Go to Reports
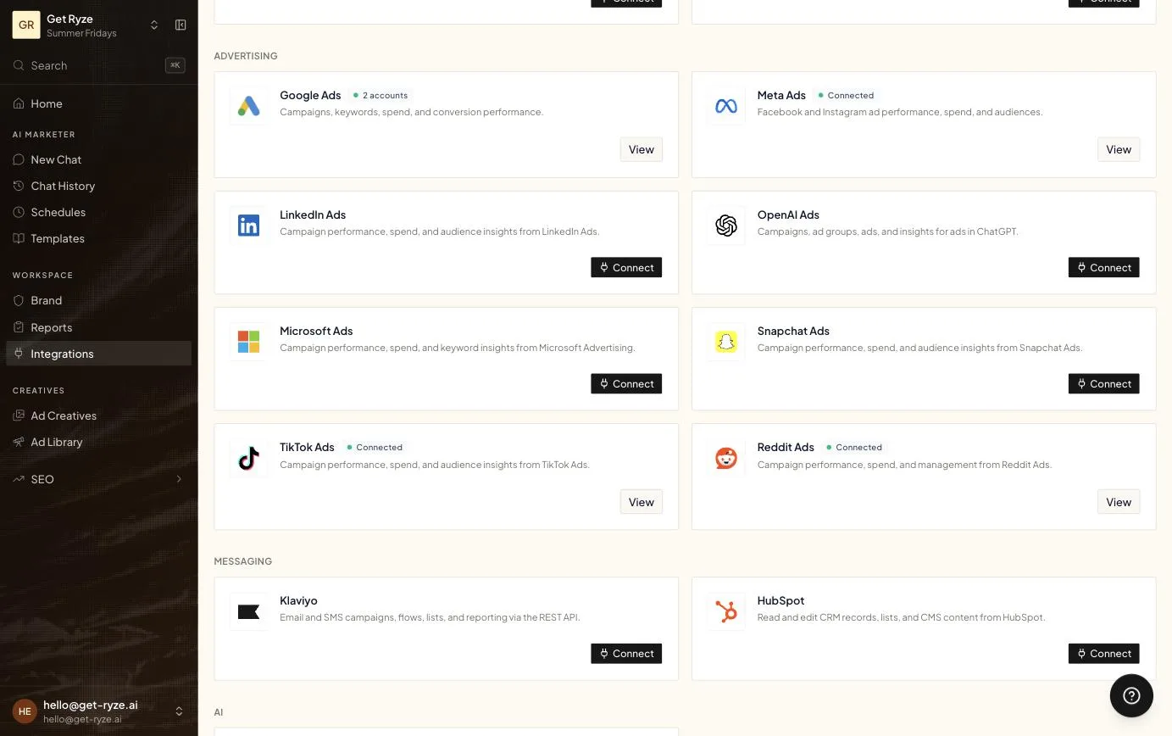 point(98,327)
